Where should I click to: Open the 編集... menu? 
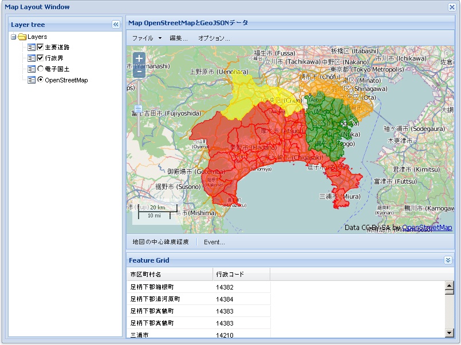tap(178, 38)
